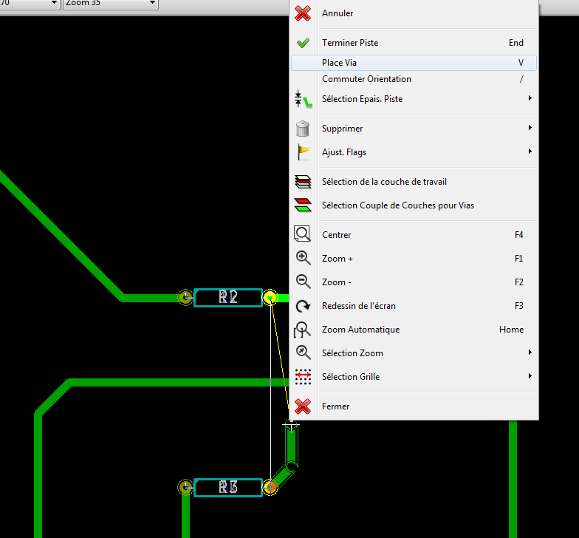Click the red-green layer pair icon for Vias
579x538 pixels.
click(x=303, y=205)
